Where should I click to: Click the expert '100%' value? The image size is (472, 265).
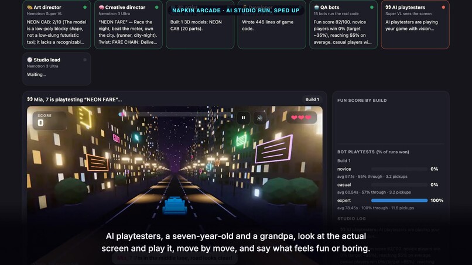tap(437, 200)
